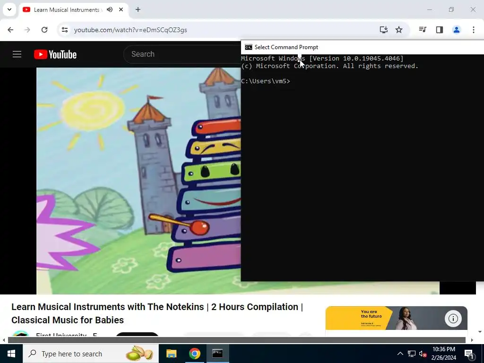
Task: Go to YouTube home via the logo
Action: click(55, 54)
